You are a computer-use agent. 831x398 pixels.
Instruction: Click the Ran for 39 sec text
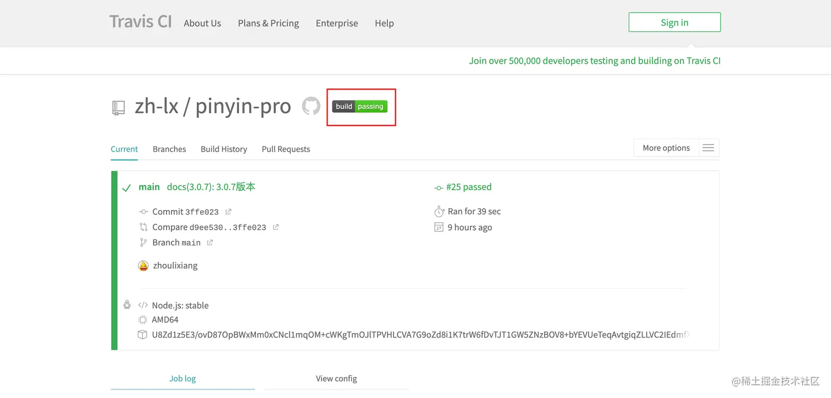(x=474, y=212)
